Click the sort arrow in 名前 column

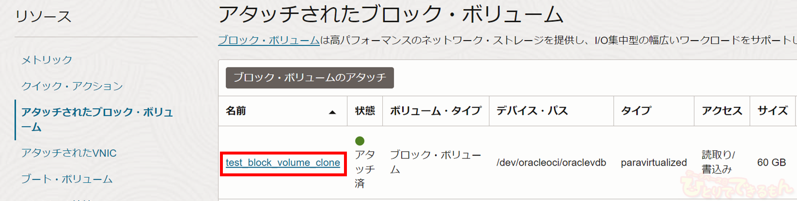332,112
